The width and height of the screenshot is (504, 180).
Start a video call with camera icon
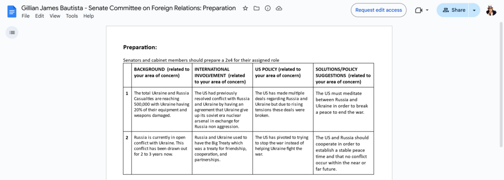pos(418,10)
